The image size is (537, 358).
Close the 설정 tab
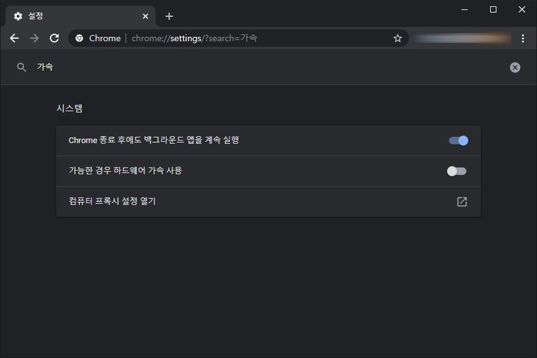tap(145, 16)
